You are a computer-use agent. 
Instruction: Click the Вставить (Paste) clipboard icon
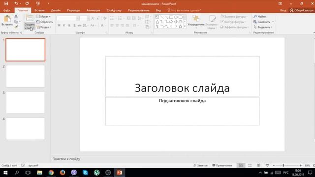tap(7, 19)
